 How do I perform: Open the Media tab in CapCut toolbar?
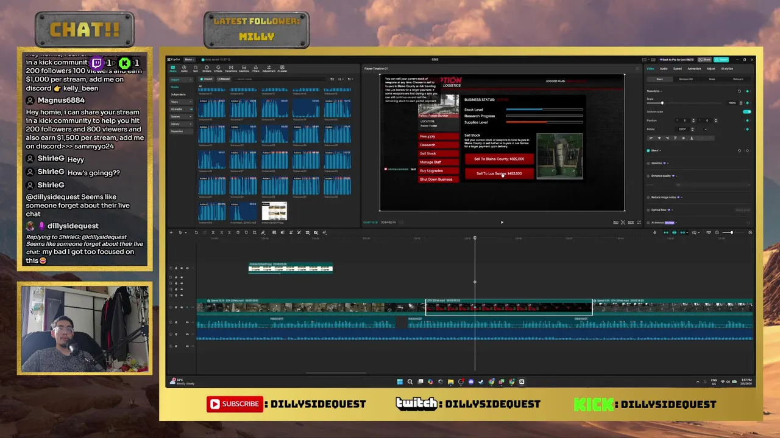[x=173, y=68]
